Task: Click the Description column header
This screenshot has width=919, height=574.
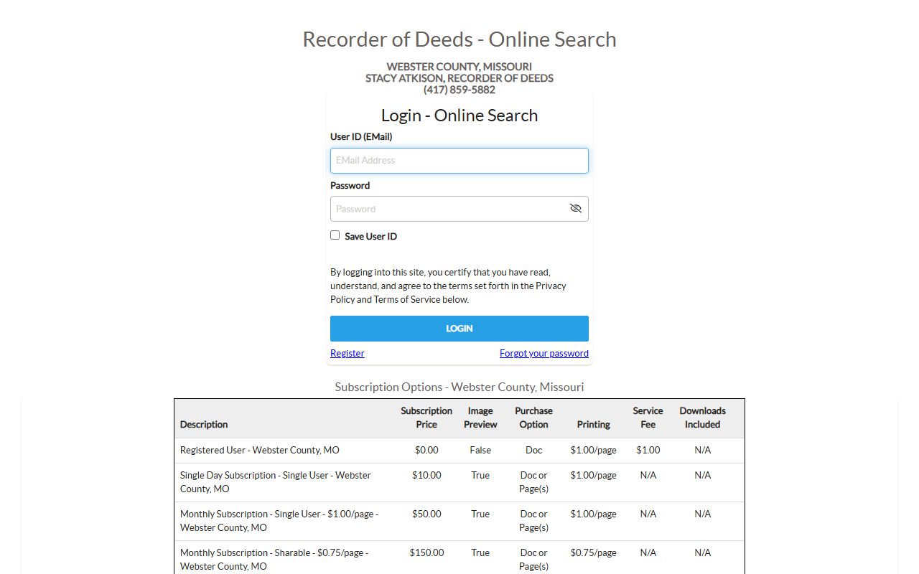Action: (204, 424)
